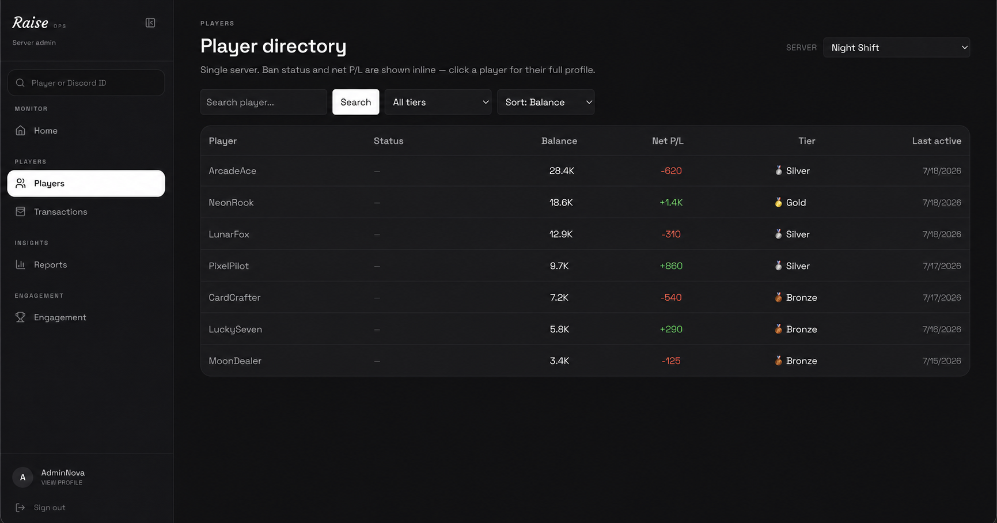Open Engagement from the sidebar
997x523 pixels.
coord(86,317)
